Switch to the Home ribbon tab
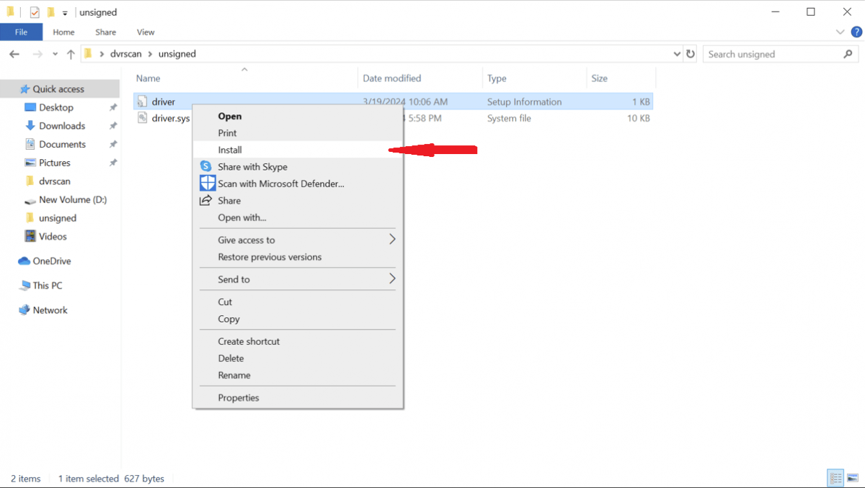Screen dimensions: 865x488 point(63,32)
